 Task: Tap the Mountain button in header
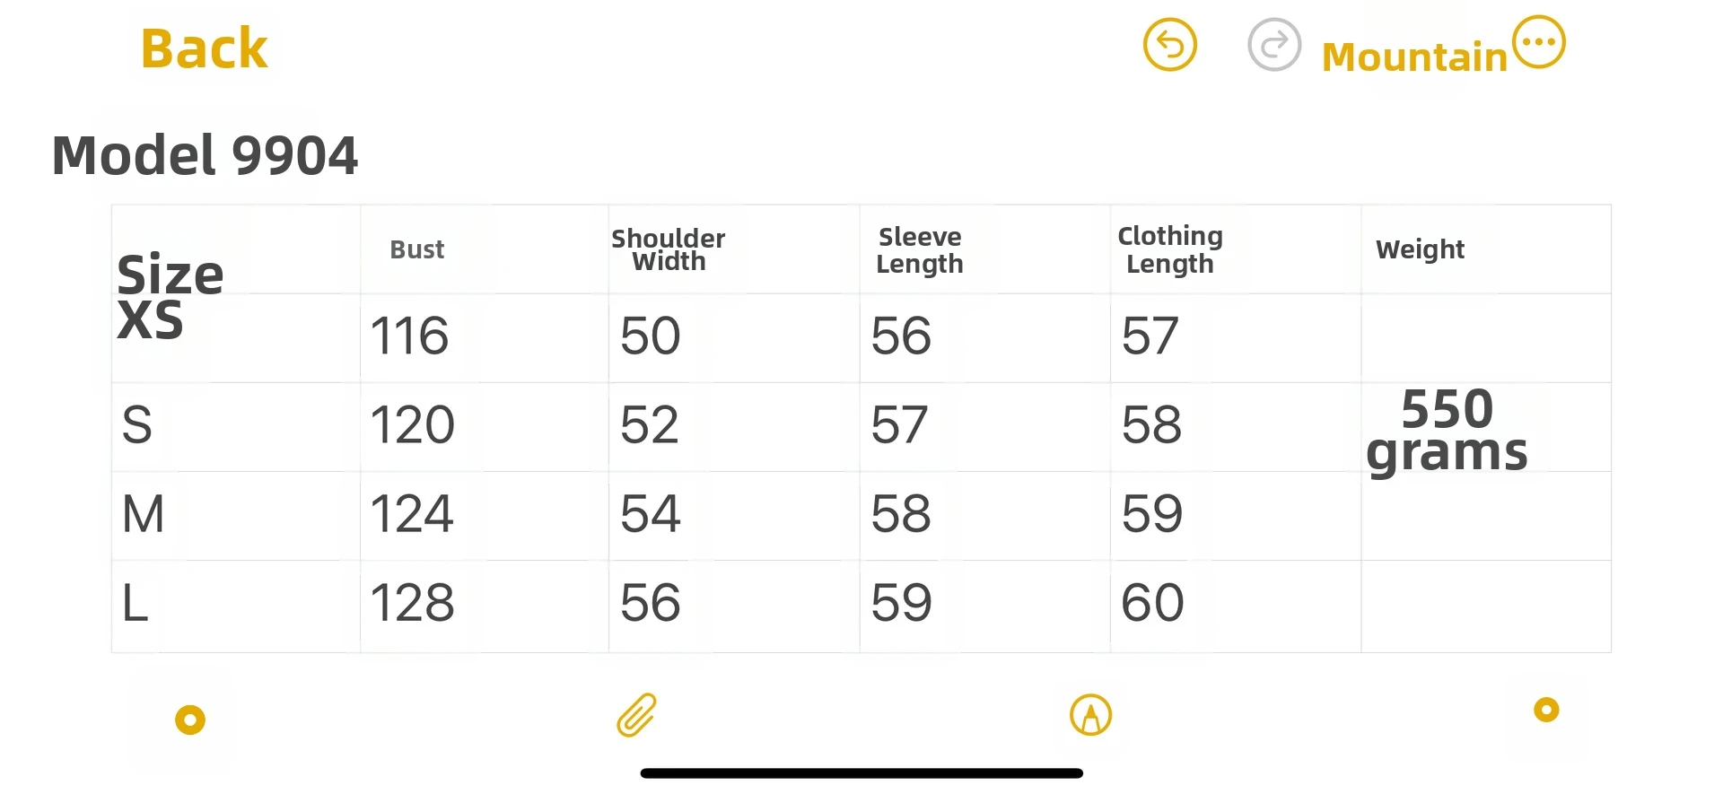coord(1414,57)
